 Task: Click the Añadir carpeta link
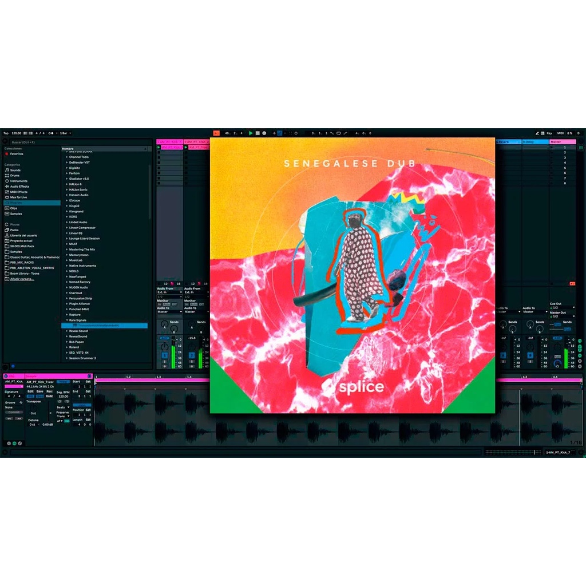22,279
